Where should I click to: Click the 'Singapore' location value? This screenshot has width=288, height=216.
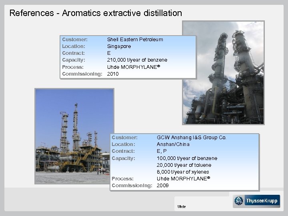(x=119, y=46)
